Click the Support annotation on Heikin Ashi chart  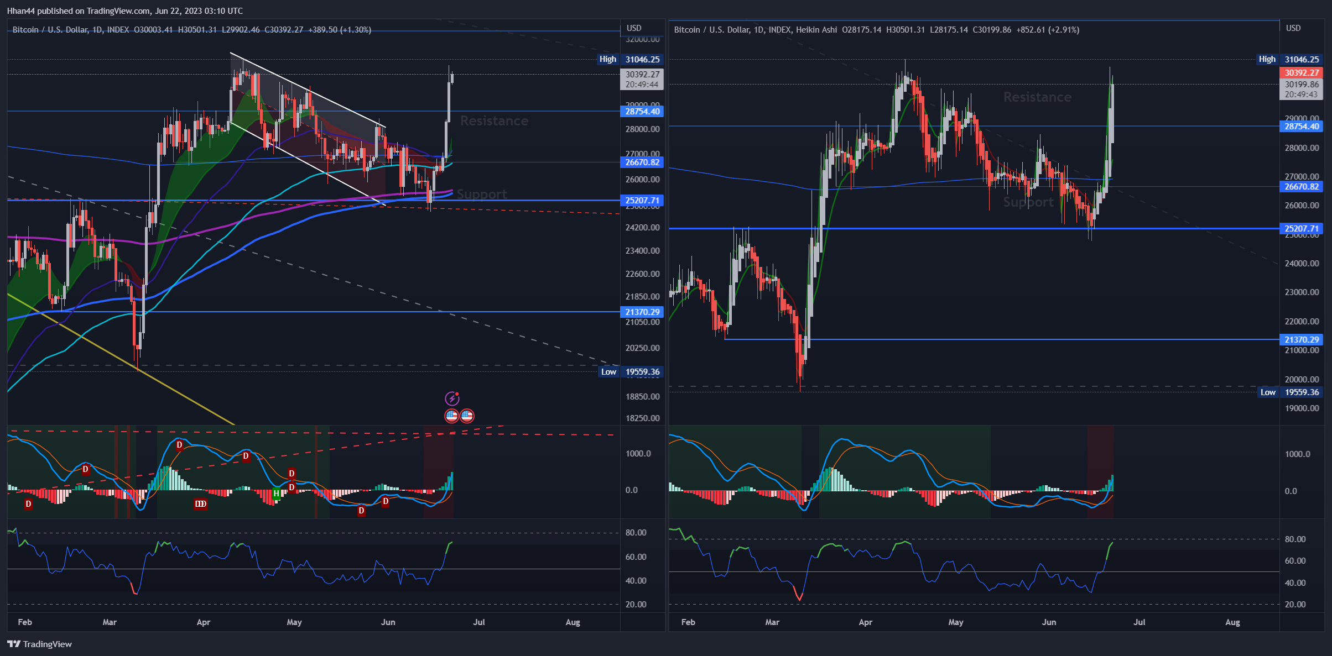(x=1028, y=202)
